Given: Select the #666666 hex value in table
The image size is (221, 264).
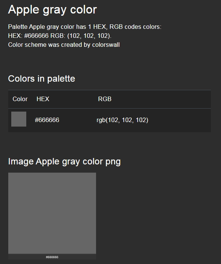Looking at the screenshot, I should pos(47,120).
